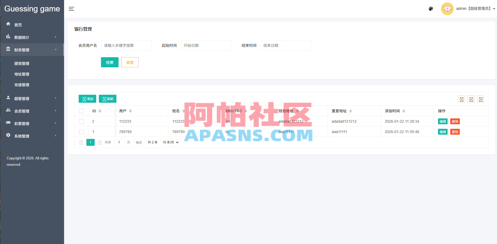The image size is (497, 244).
Task: Sort table by 钱包地址 column arrows
Action: [297, 111]
